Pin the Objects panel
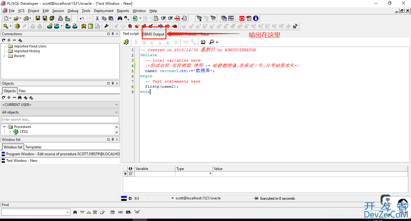Viewport: 411px width, 221px height. 113,83
